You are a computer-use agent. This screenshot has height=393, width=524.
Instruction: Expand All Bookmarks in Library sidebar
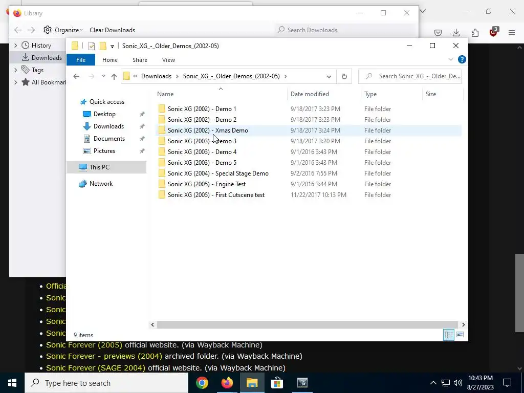(x=15, y=82)
